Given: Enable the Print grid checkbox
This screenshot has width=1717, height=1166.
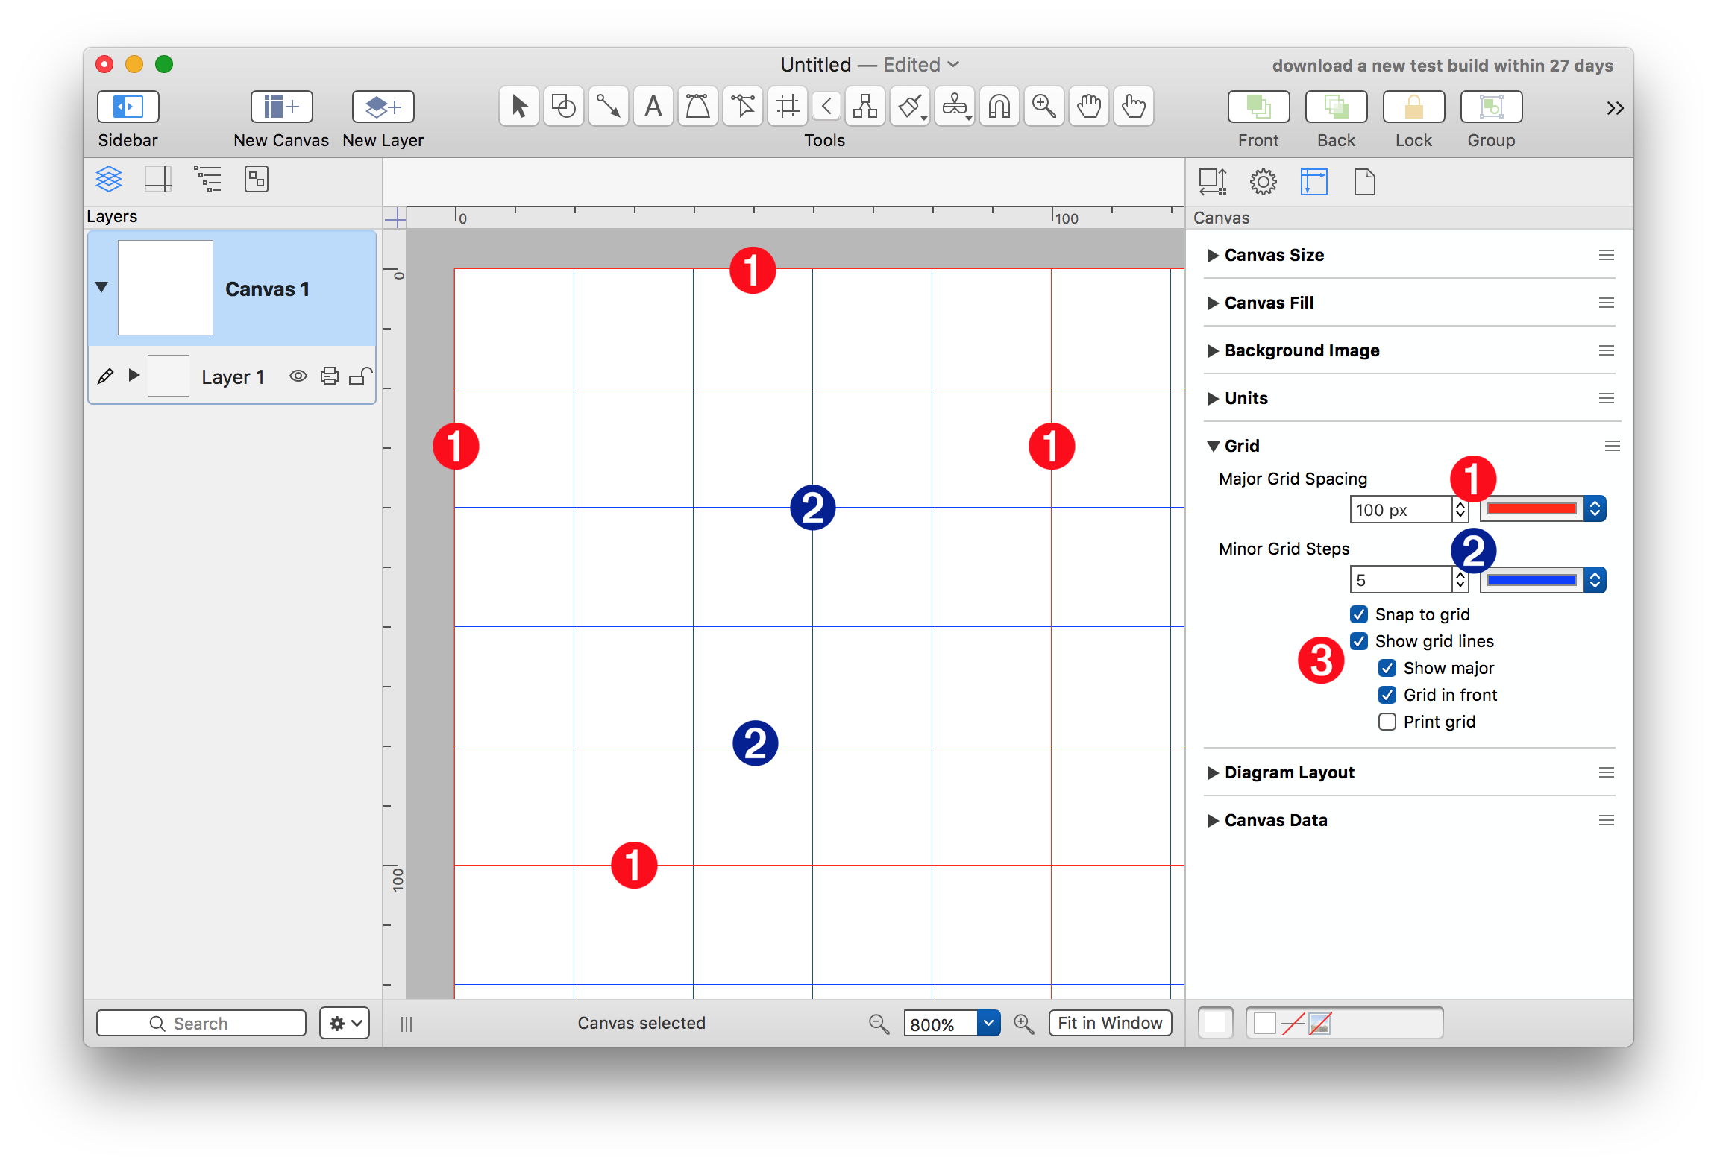Looking at the screenshot, I should pyautogui.click(x=1387, y=722).
